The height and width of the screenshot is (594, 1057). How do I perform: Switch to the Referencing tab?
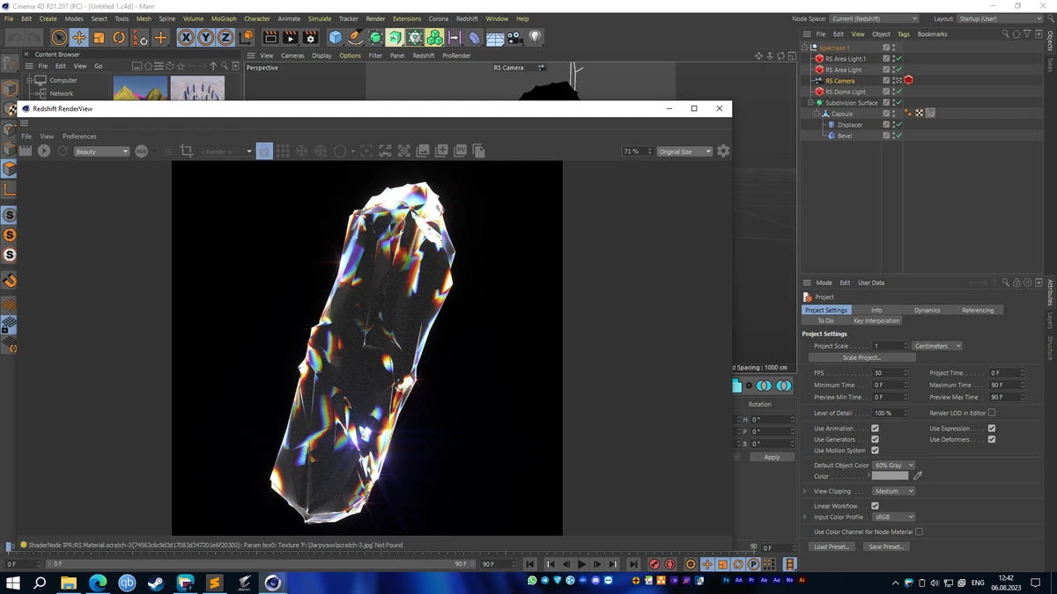pyautogui.click(x=978, y=310)
